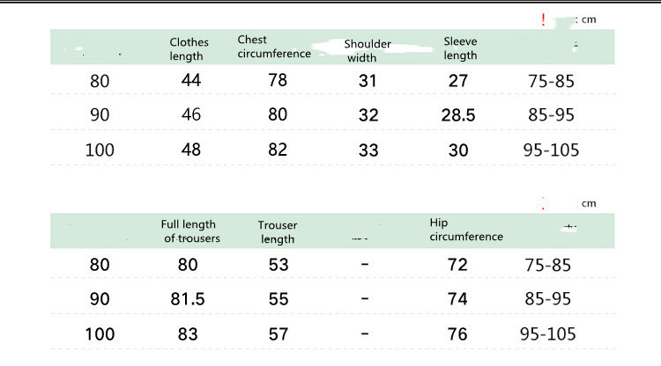Click the "Clothes length" column header
Image resolution: width=661 pixels, height=366 pixels.
pyautogui.click(x=190, y=49)
